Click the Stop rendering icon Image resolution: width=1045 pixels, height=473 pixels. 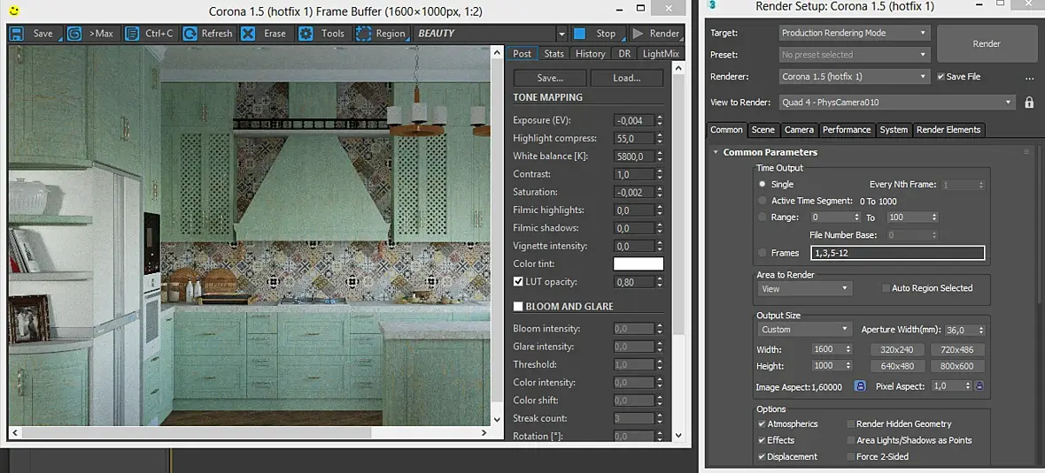click(x=579, y=34)
